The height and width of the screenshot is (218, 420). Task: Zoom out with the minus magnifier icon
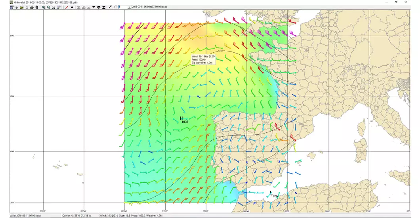[49, 7]
